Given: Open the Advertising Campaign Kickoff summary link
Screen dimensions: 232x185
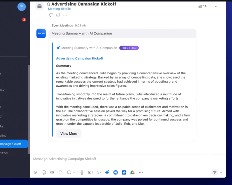Looking at the screenshot, I should point(79,58).
